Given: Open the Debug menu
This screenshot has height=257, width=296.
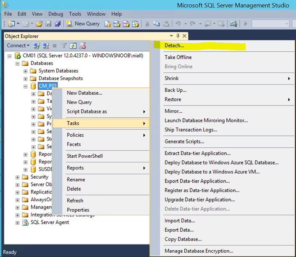Looking at the screenshot, I should point(56,14).
